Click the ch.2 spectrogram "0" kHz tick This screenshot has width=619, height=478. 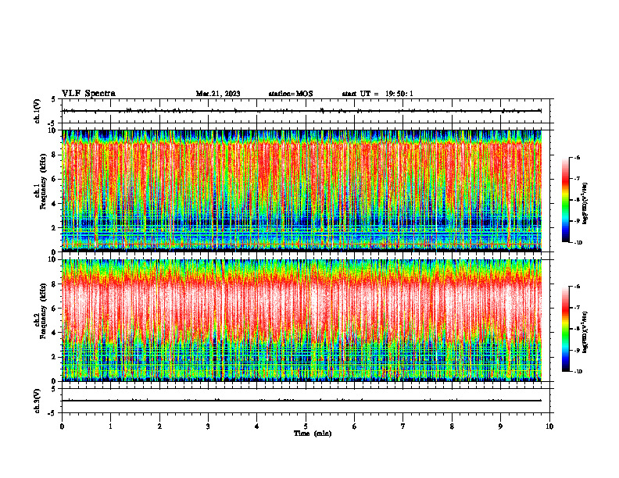pyautogui.click(x=55, y=381)
